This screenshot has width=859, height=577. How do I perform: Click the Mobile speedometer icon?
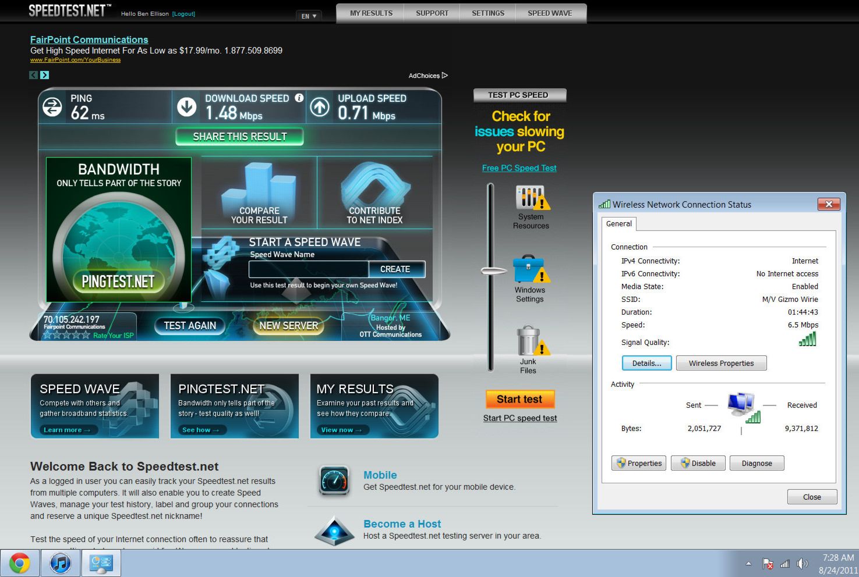click(x=335, y=481)
